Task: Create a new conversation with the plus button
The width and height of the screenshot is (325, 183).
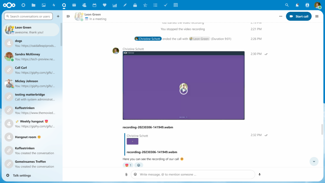Action: tap(58, 16)
